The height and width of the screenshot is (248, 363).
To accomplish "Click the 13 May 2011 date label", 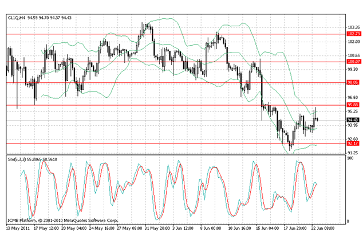I will point(17,227).
